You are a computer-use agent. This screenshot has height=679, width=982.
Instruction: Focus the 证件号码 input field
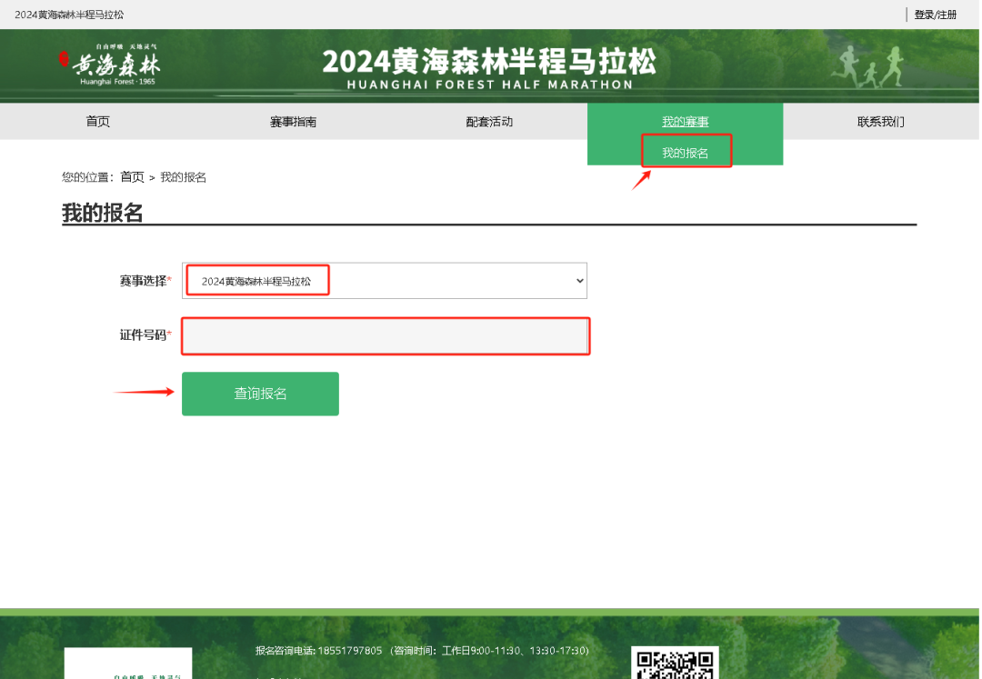(385, 336)
